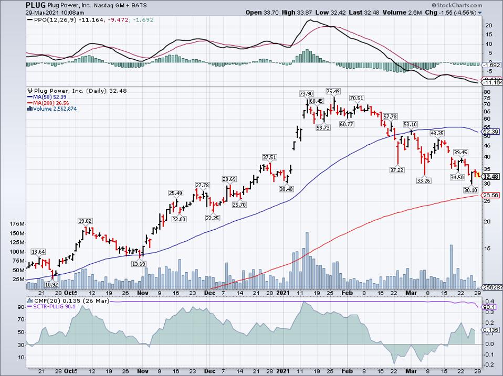The width and height of the screenshot is (503, 376).
Task: Click the boxed 52.39 MA(50) axis tag
Action: tap(491, 132)
